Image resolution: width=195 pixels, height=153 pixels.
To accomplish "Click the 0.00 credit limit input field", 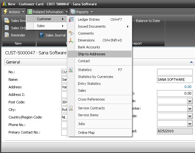I will 175,93.
